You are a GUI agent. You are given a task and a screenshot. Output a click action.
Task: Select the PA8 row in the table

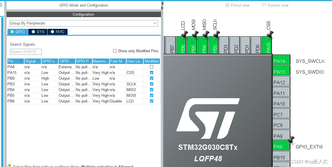coord(83,67)
